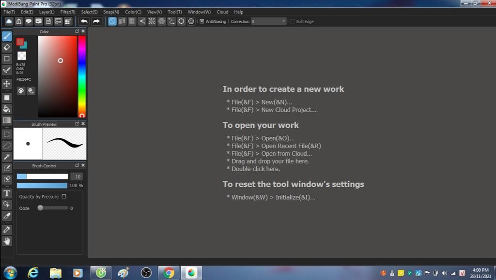Open the Edit(E) menu
This screenshot has width=496, height=280.
[27, 12]
